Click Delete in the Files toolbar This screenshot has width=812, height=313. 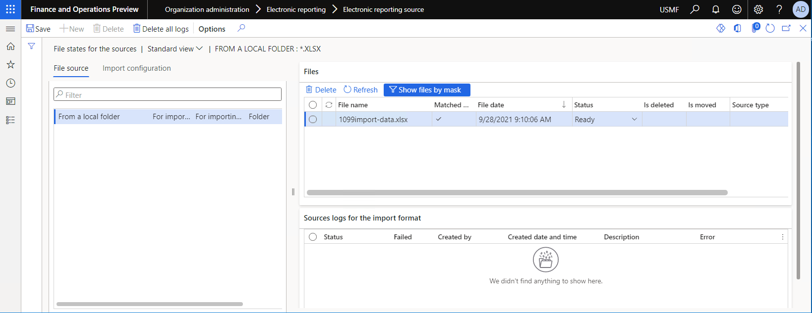coord(321,89)
